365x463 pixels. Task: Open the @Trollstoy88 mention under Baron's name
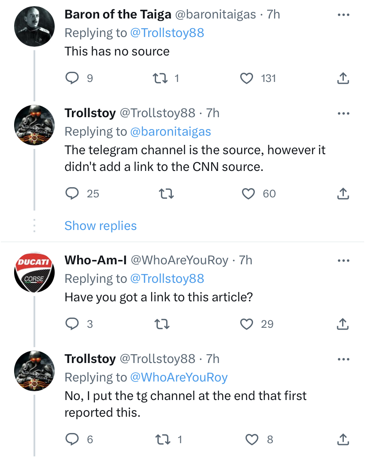(167, 33)
